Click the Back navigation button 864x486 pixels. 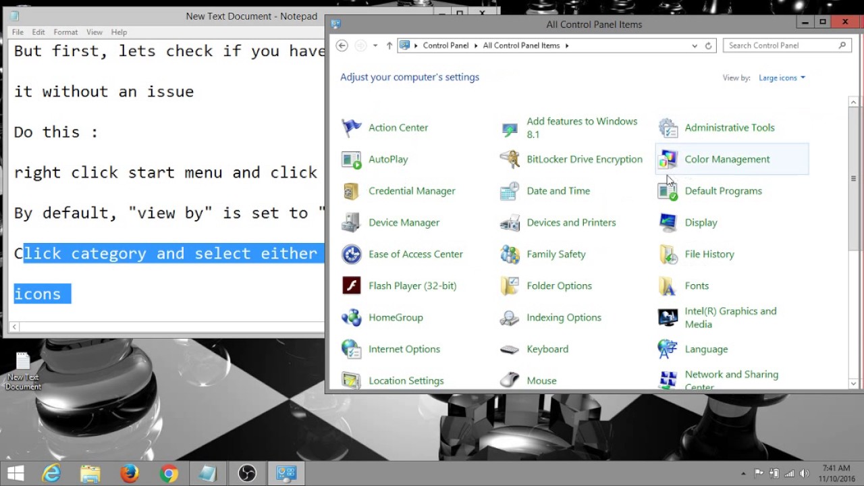coord(342,46)
